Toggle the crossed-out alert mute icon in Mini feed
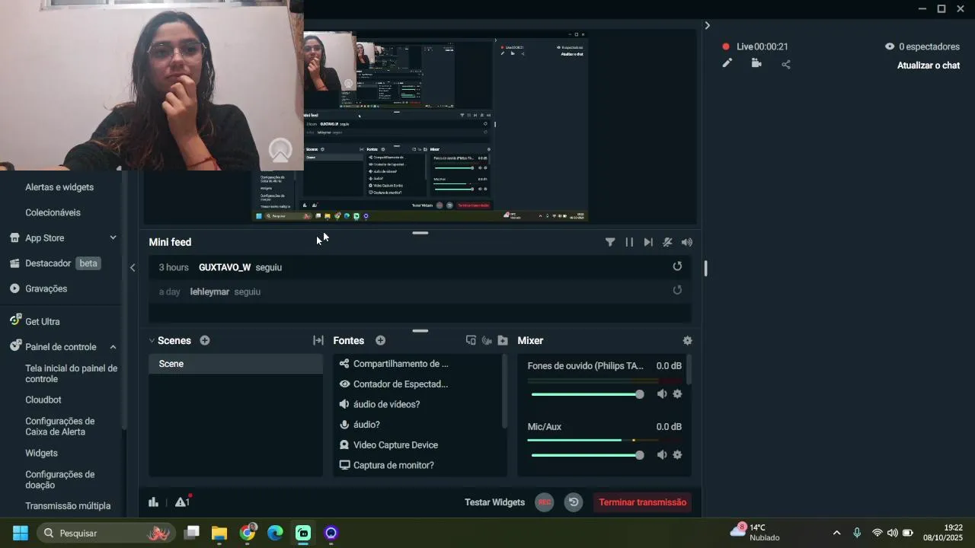 (x=667, y=242)
